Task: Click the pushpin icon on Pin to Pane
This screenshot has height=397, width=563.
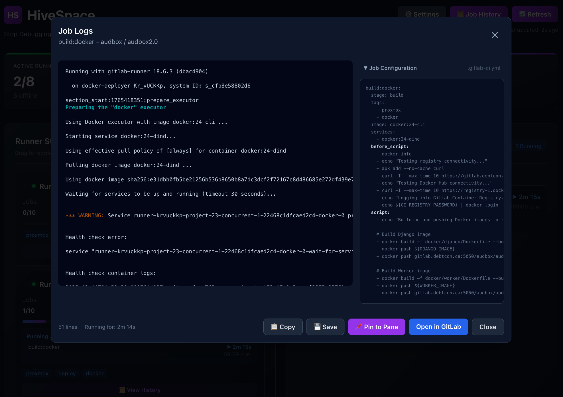Action: click(x=359, y=327)
